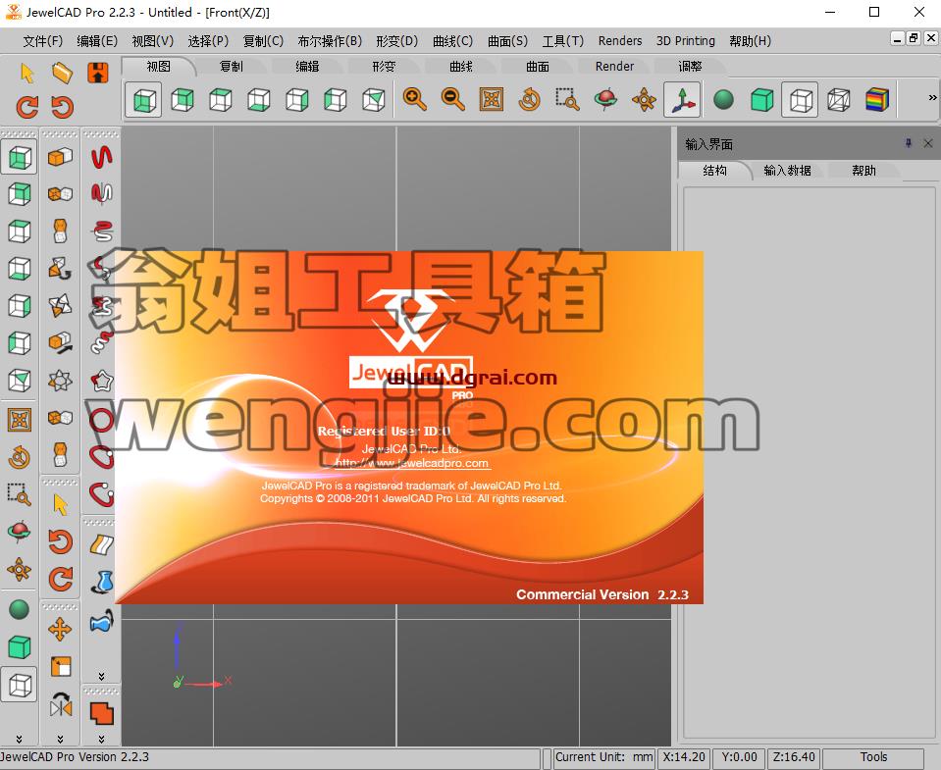Open the jewelcadpro.com link on splash
Screen dimensions: 941x770
tap(412, 463)
